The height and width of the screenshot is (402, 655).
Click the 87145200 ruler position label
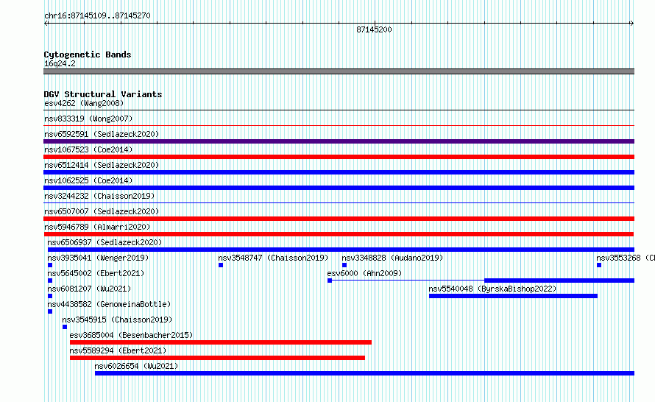click(x=374, y=29)
